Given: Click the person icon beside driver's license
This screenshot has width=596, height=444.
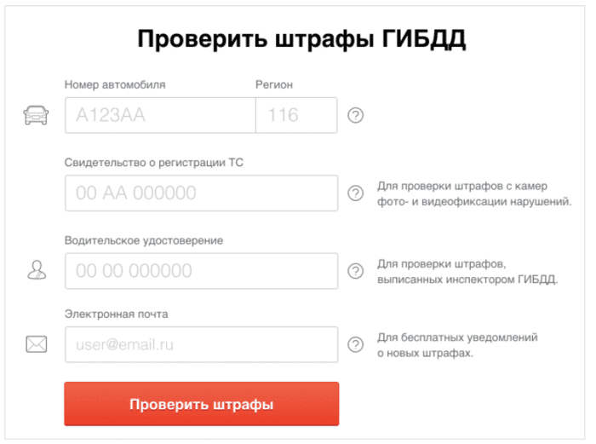Looking at the screenshot, I should pos(36,271).
